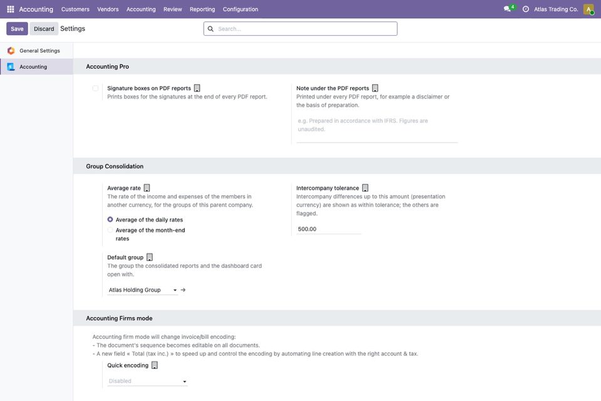Switch to the Accounting settings tab
Viewport: 601px width, 401px height.
(x=36, y=67)
